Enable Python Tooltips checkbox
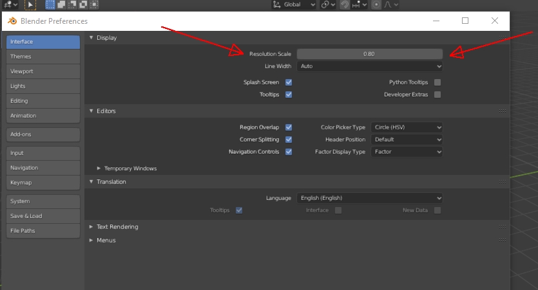538x290 pixels. (x=437, y=82)
